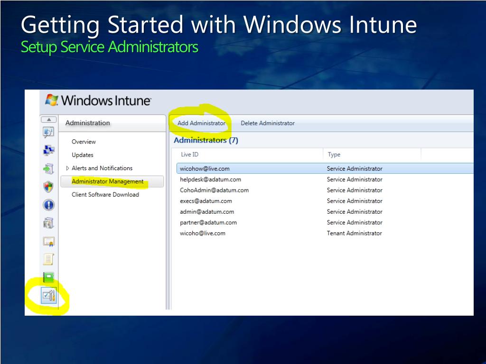Select Updates in Administration pane
The width and height of the screenshot is (486, 364).
[x=83, y=155]
